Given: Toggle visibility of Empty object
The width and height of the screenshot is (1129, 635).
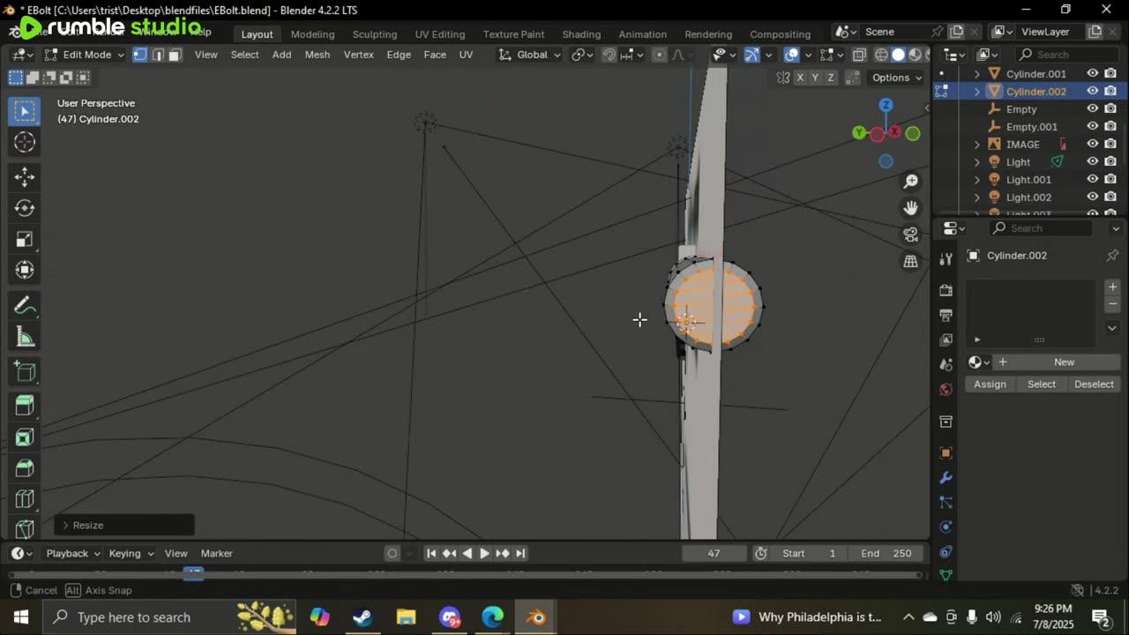Looking at the screenshot, I should point(1092,109).
